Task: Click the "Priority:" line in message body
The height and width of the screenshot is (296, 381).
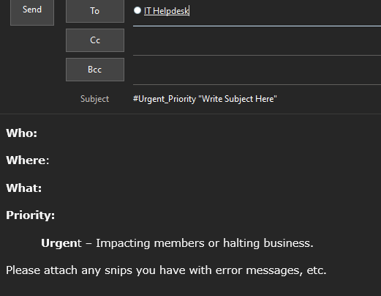Action: [31, 215]
